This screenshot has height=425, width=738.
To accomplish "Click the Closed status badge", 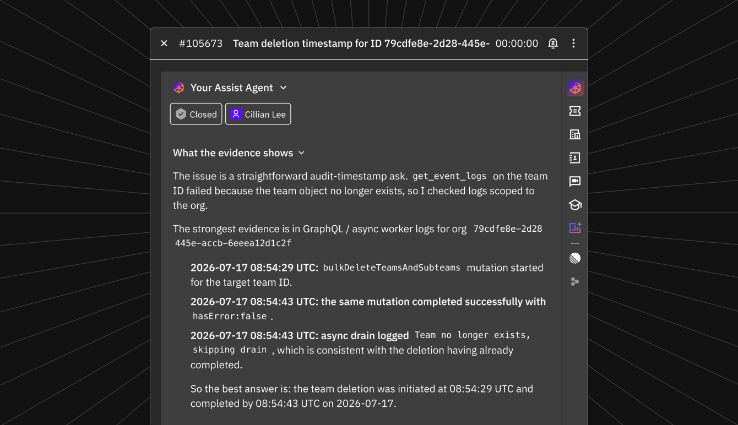I will coord(196,114).
